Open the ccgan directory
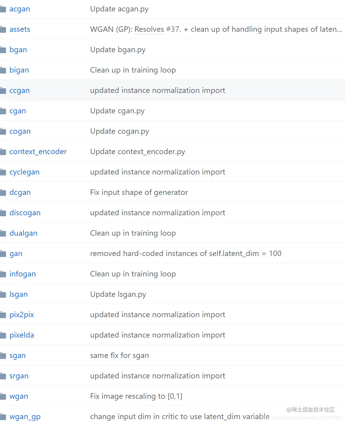The image size is (345, 423). click(19, 91)
